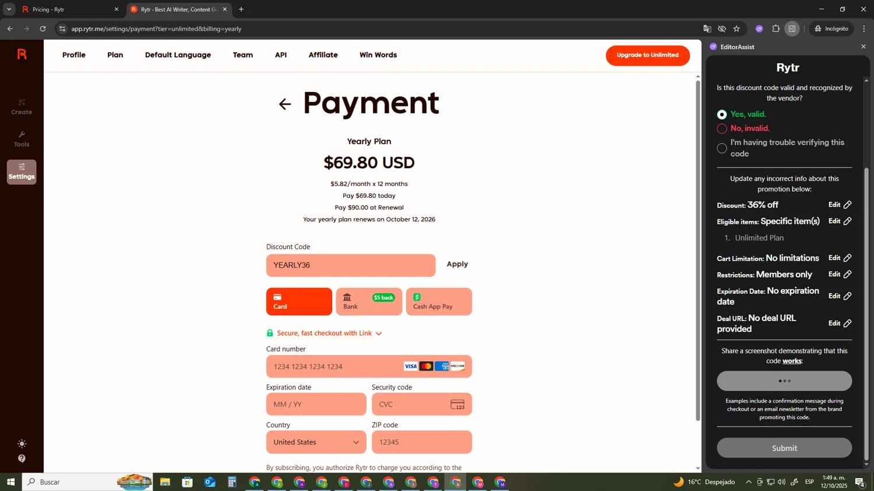This screenshot has width=874, height=491.
Task: Click the green lock icon by secure checkout
Action: 270,333
